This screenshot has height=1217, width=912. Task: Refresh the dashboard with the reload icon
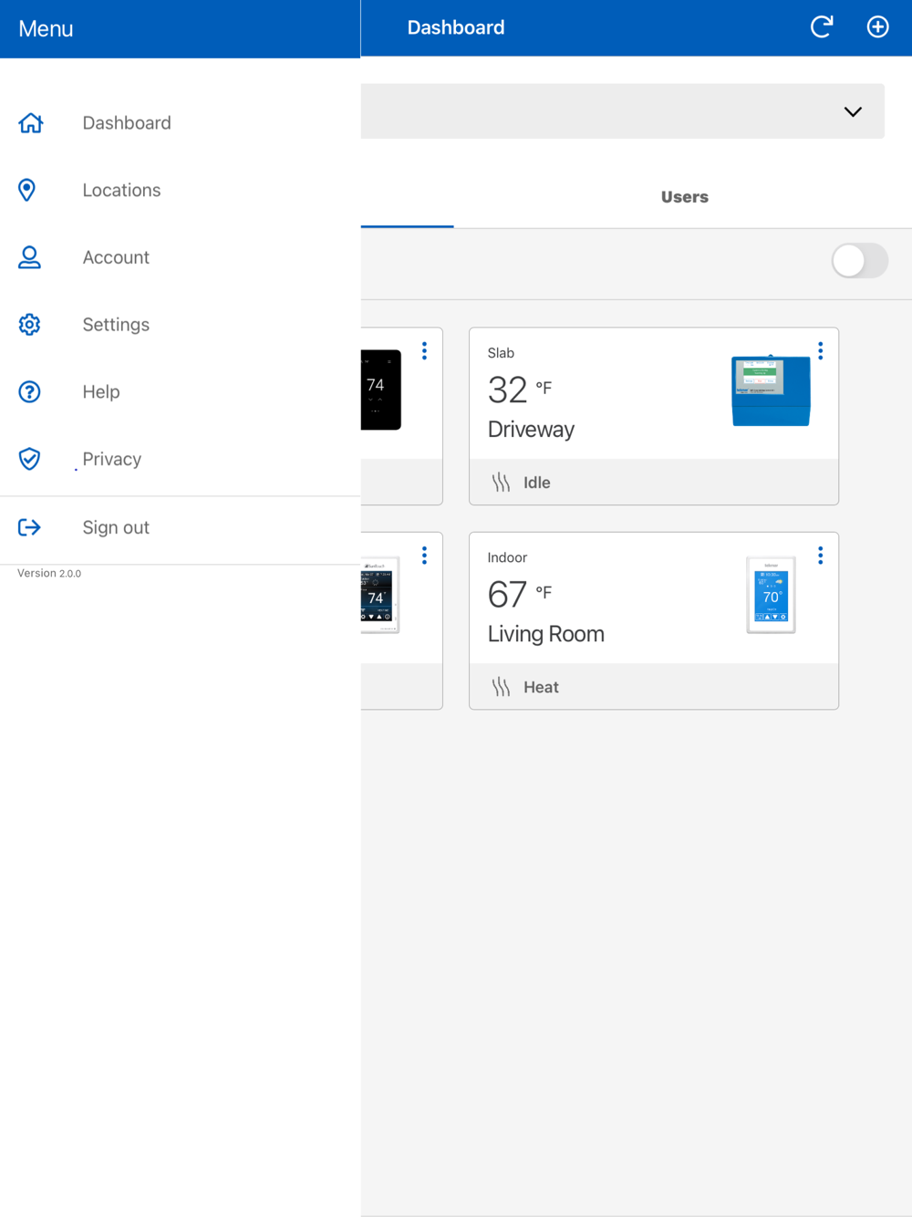tap(822, 27)
